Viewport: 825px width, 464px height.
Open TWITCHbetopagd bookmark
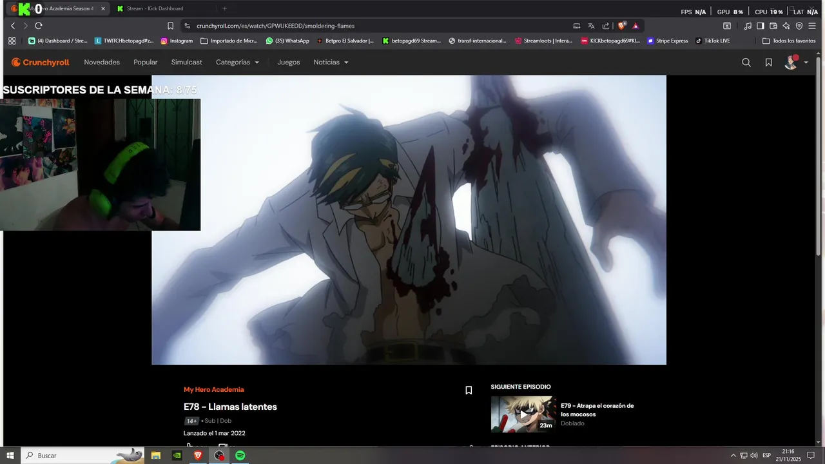click(124, 41)
